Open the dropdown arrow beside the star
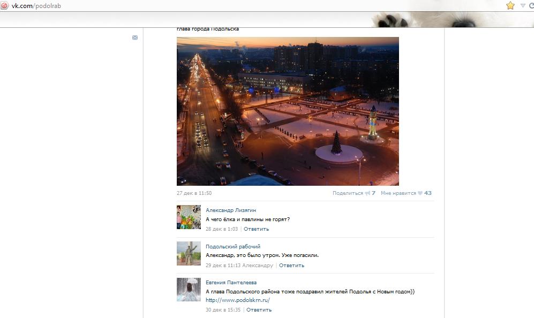This screenshot has width=534, height=318. coord(523,5)
